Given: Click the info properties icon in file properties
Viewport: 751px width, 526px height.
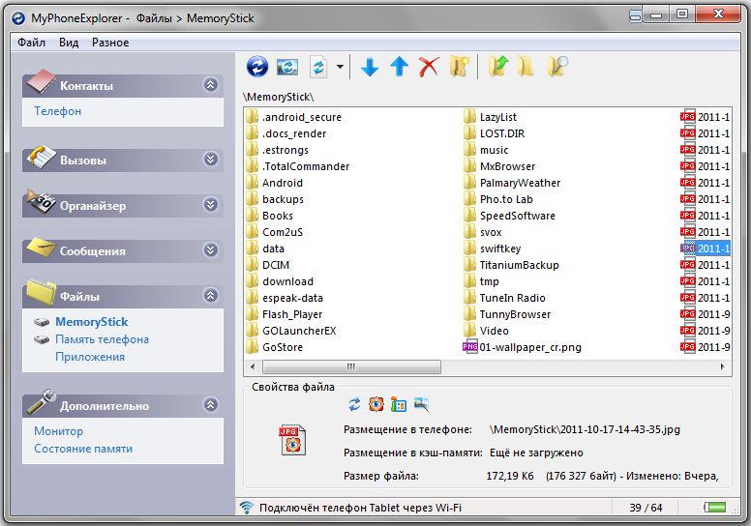Looking at the screenshot, I should pos(399,404).
